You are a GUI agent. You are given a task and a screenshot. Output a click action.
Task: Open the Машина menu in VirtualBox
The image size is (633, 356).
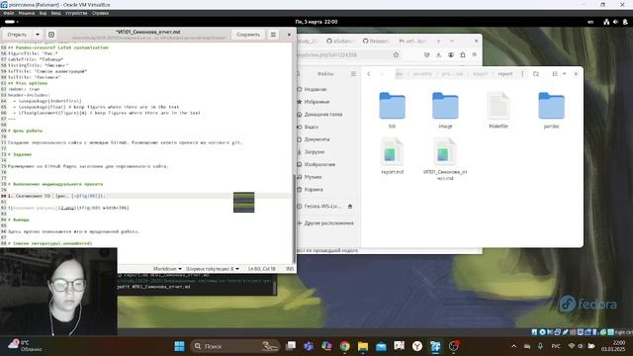click(x=27, y=13)
